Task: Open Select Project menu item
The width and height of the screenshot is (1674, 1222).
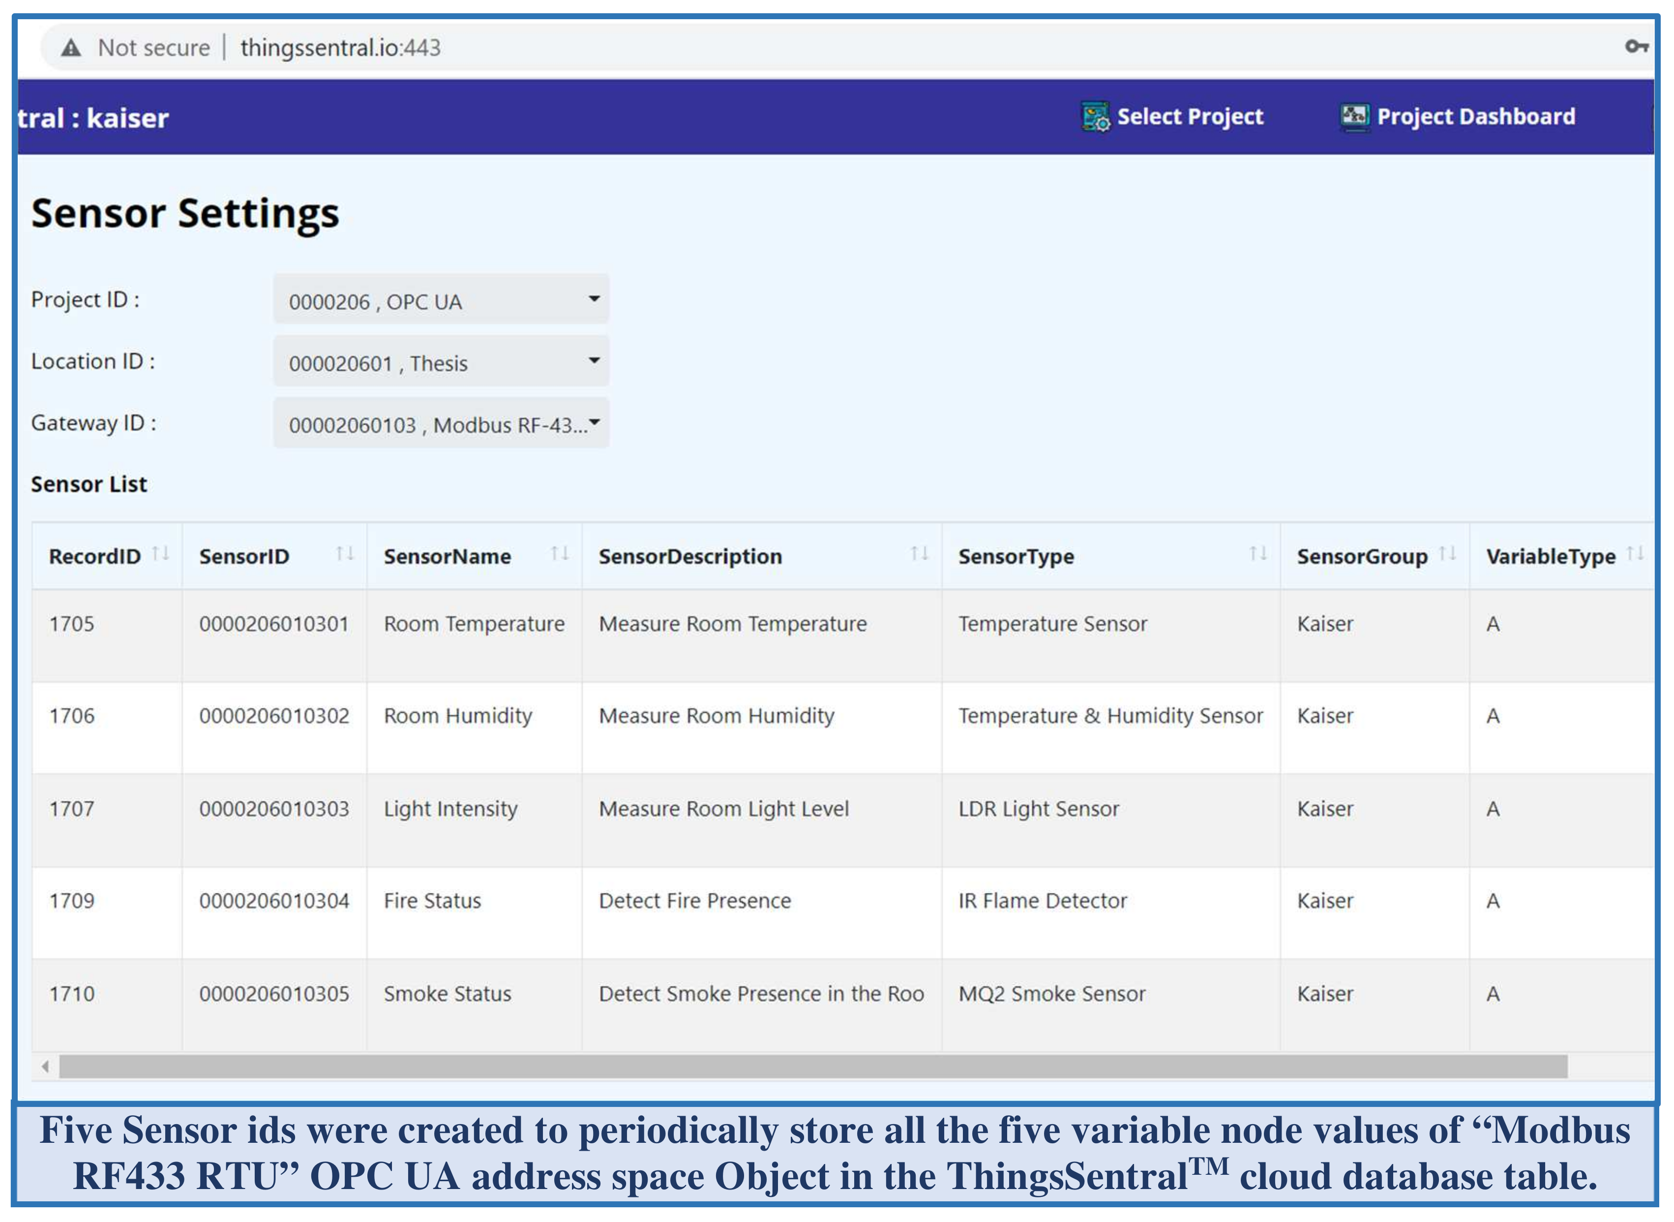Action: (1190, 117)
